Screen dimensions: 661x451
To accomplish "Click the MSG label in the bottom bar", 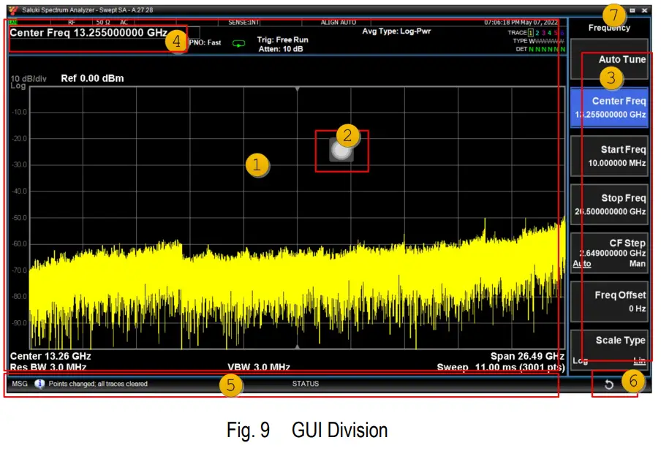I will 20,384.
